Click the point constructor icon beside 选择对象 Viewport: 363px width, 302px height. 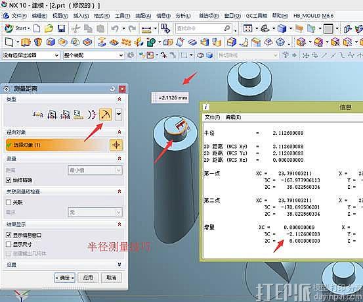116,145
